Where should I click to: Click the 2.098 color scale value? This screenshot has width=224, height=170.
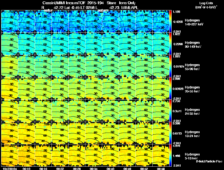176,79
